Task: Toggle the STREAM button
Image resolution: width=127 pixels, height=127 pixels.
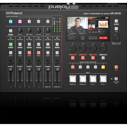Action: [x=93, y=58]
